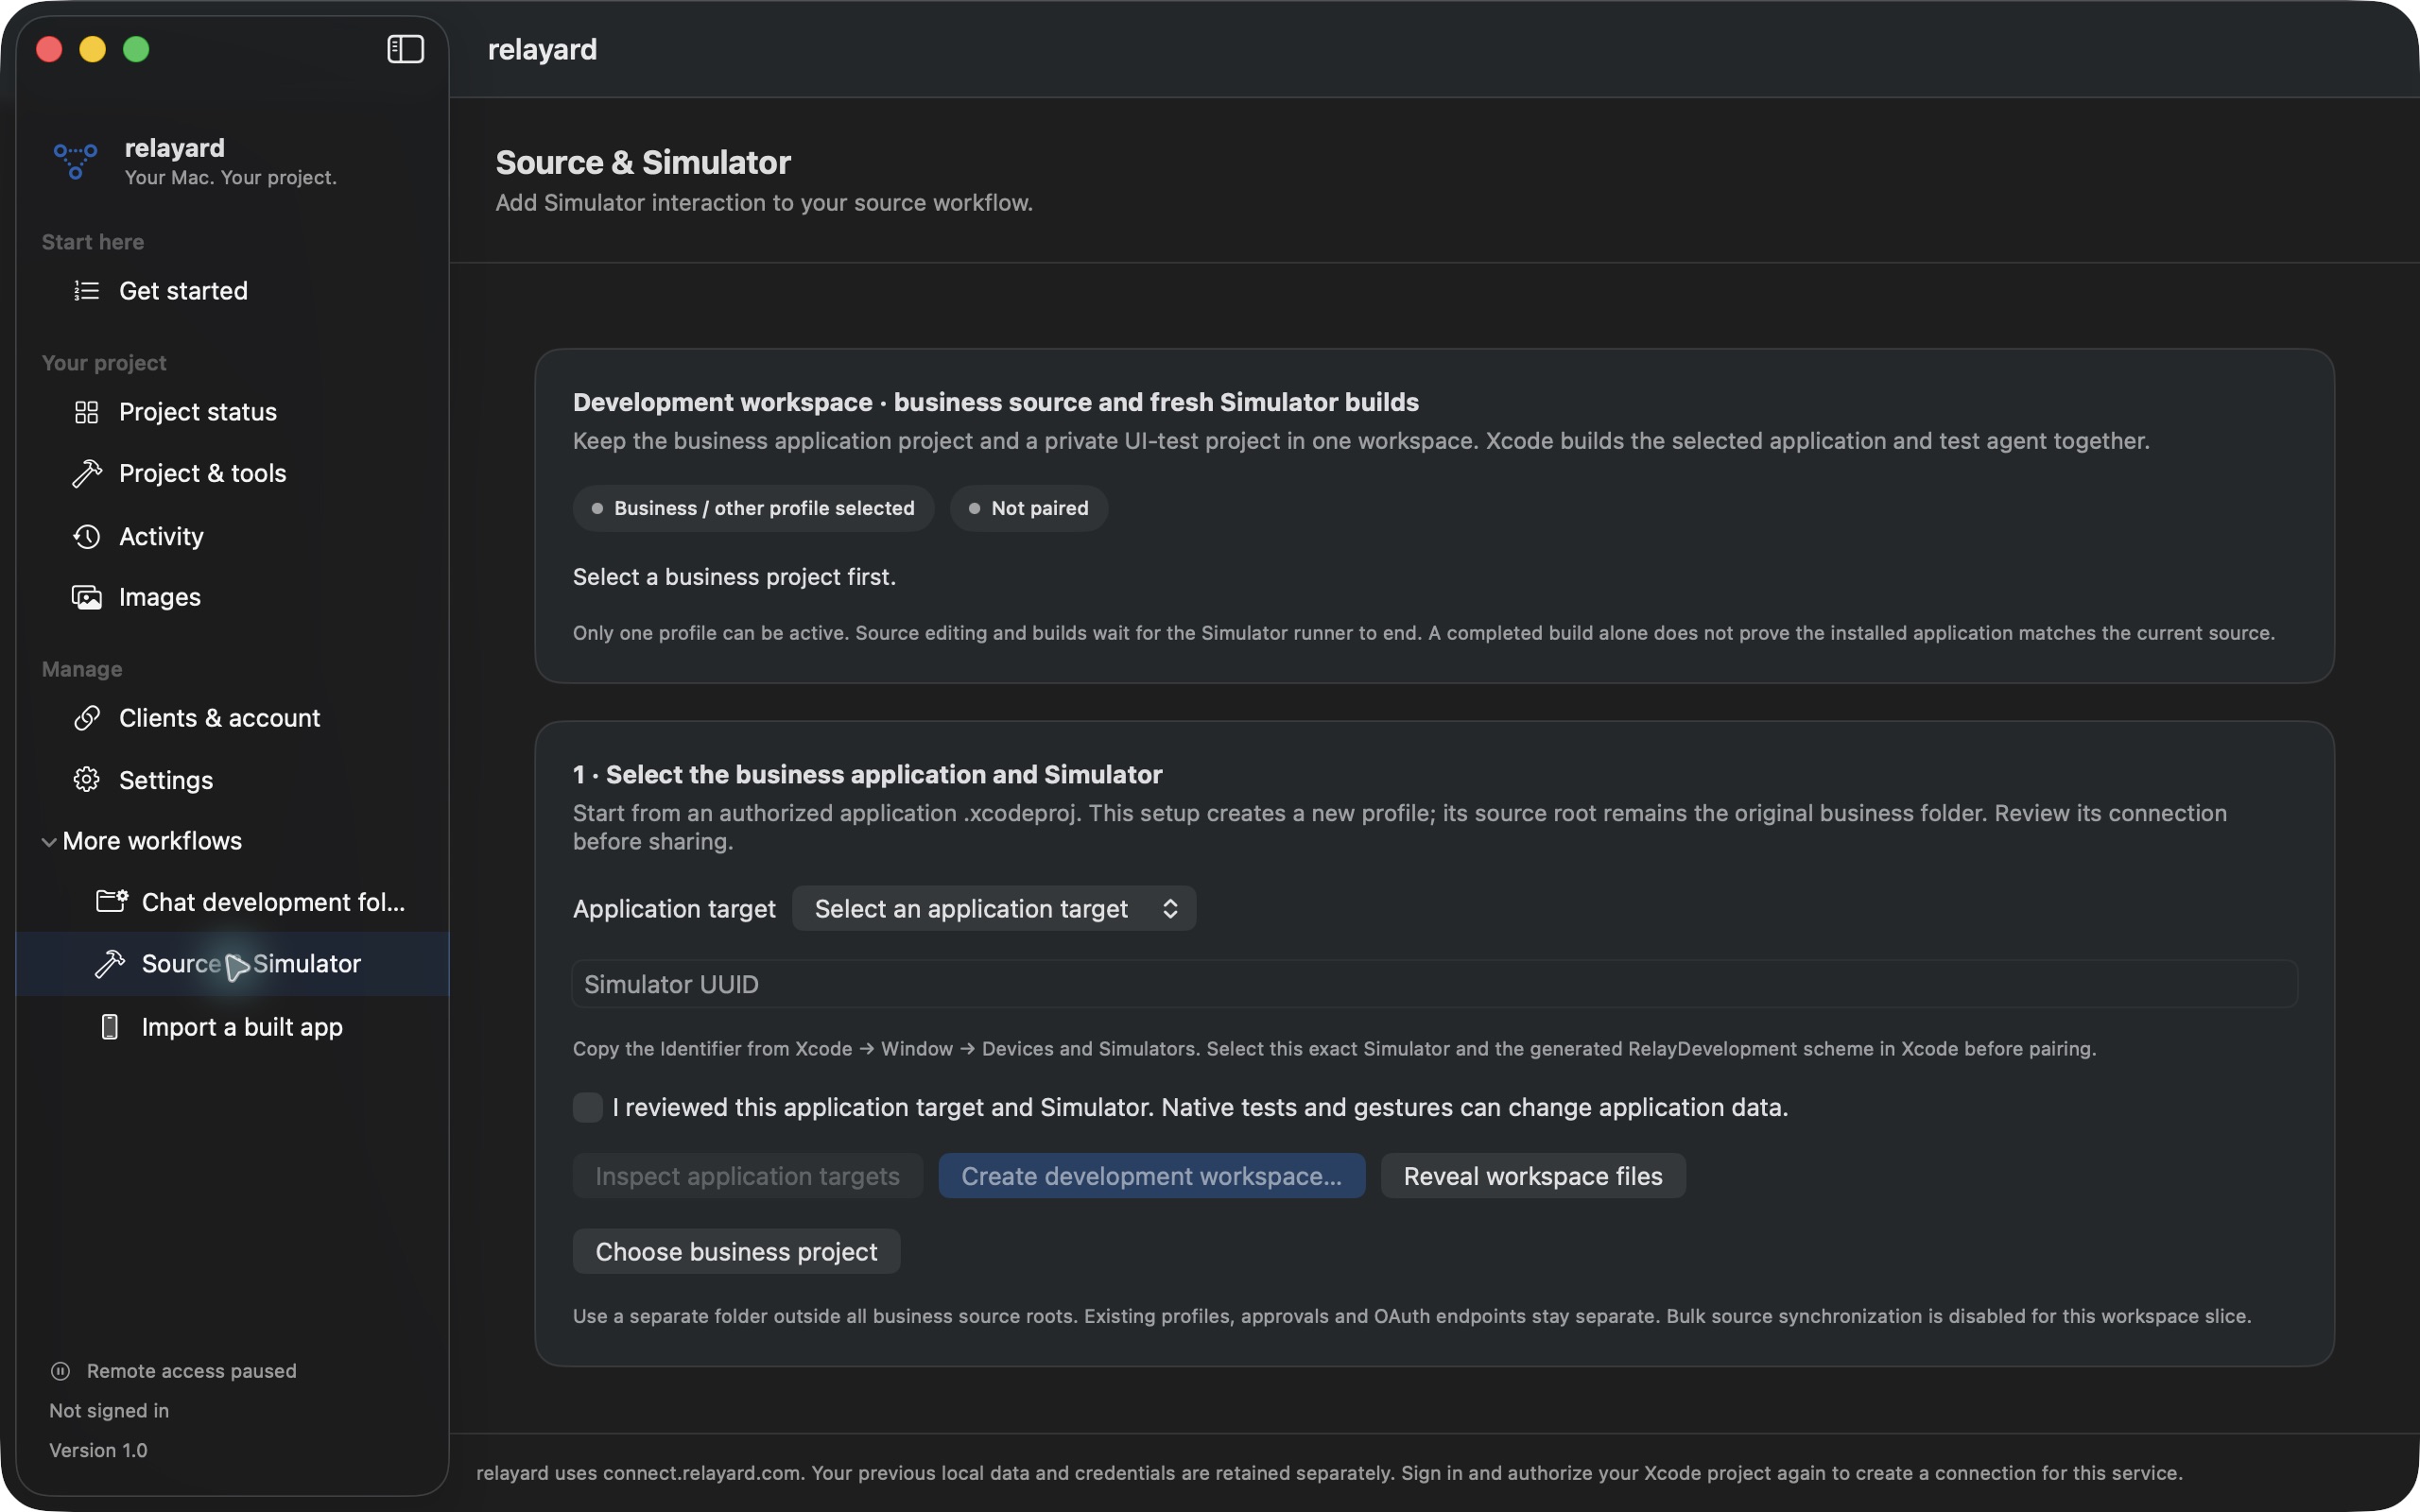Screen dimensions: 2420x1512
Task: Click the Images photo icon
Action: (x=87, y=597)
